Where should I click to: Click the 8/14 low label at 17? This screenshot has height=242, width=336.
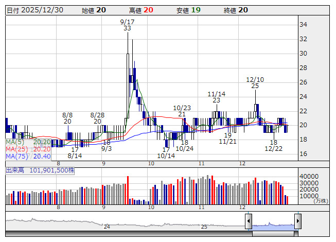coord(75,152)
